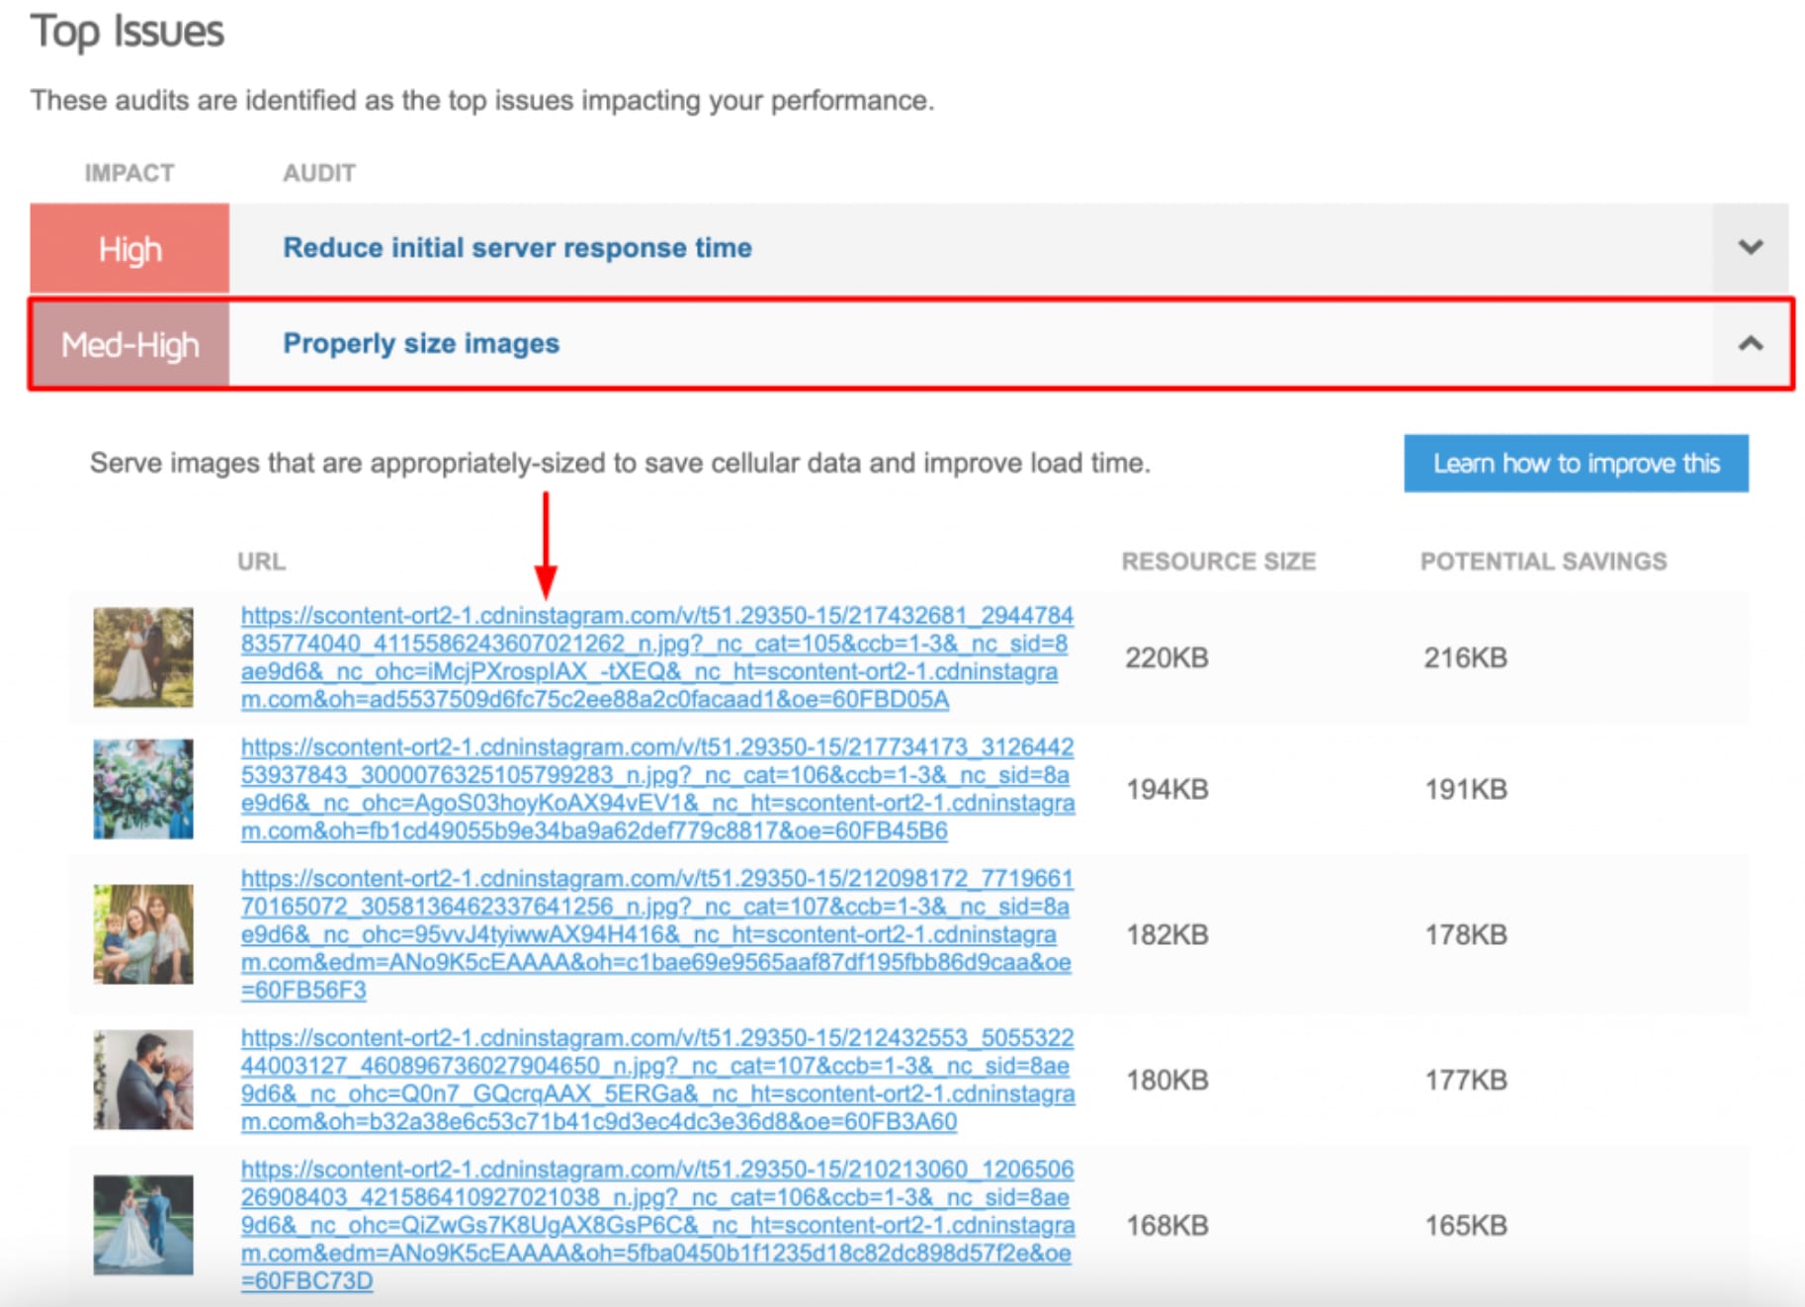Select the bouquet flowers thumbnail
The width and height of the screenshot is (1805, 1307).
pos(142,788)
